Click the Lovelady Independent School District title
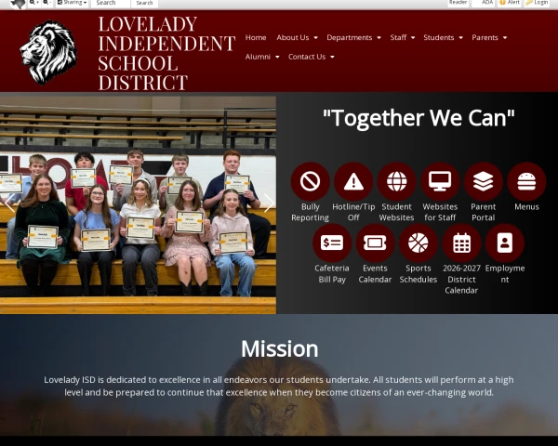This screenshot has height=446, width=558. 166,53
